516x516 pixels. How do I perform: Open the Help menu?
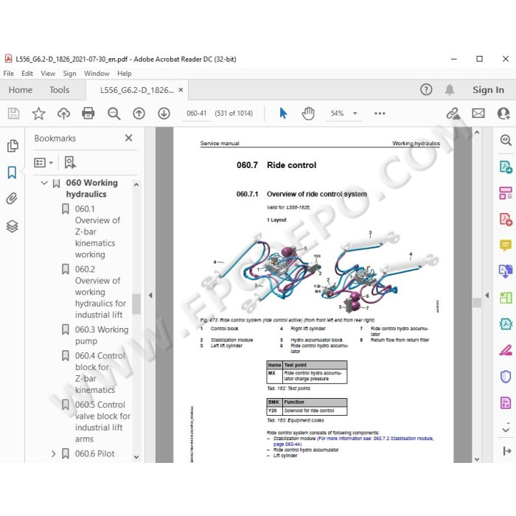(125, 74)
